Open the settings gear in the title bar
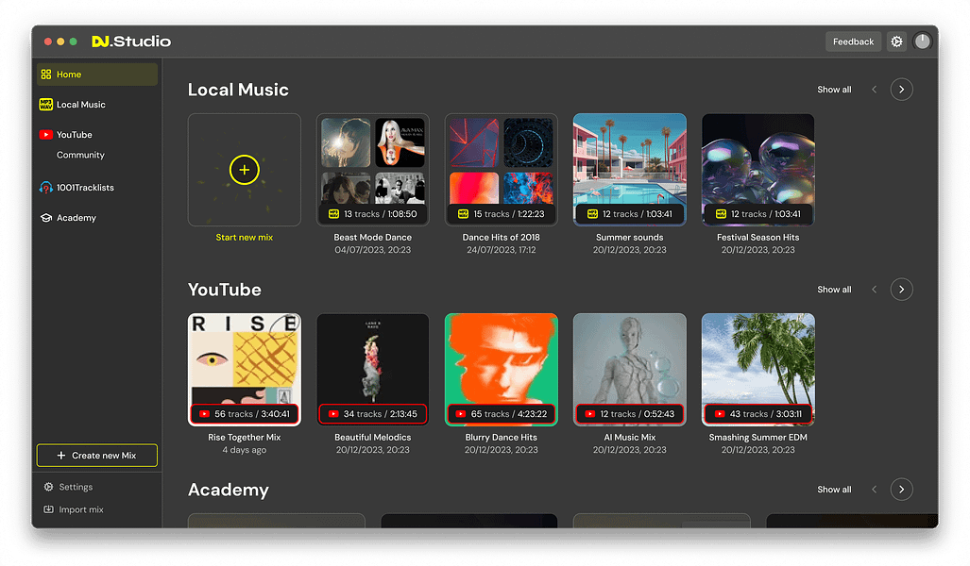The image size is (970, 566). 896,42
